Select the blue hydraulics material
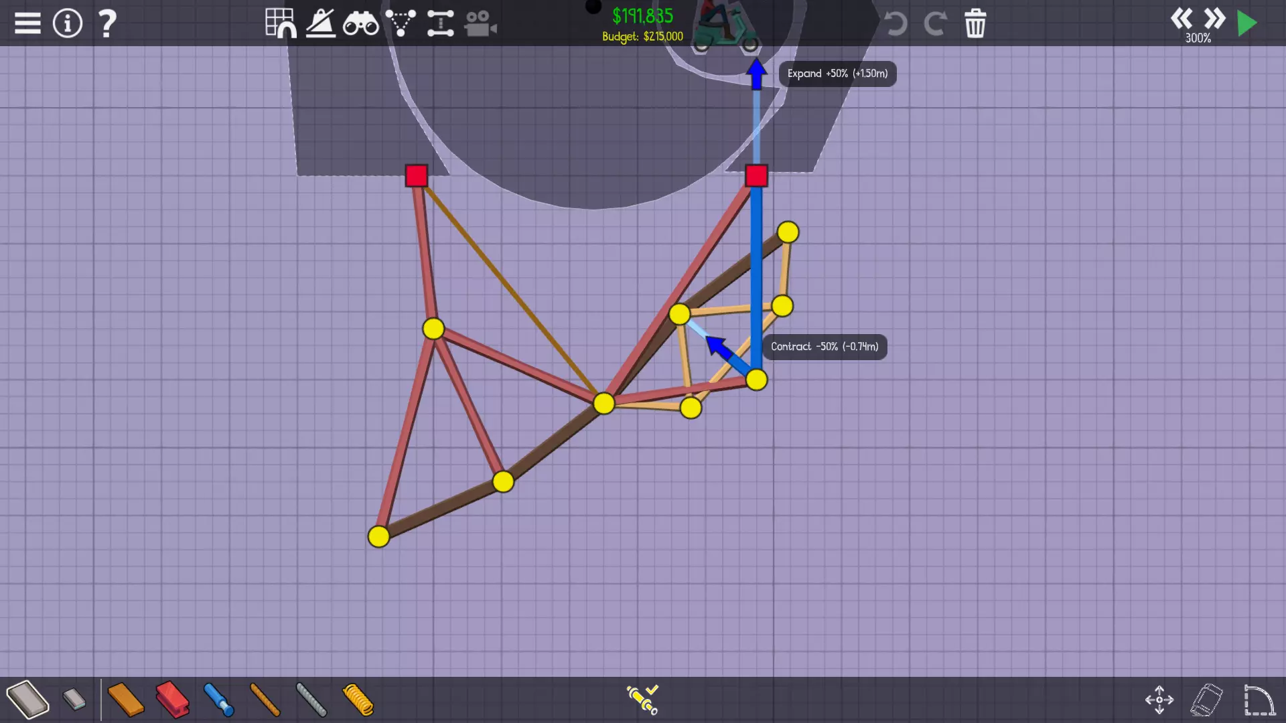The height and width of the screenshot is (723, 1286). tap(218, 700)
